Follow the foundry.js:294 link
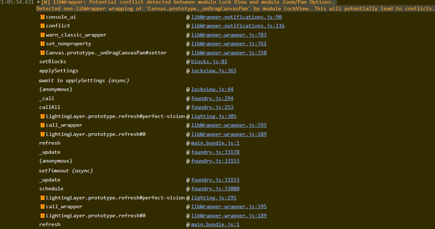 click(x=212, y=98)
